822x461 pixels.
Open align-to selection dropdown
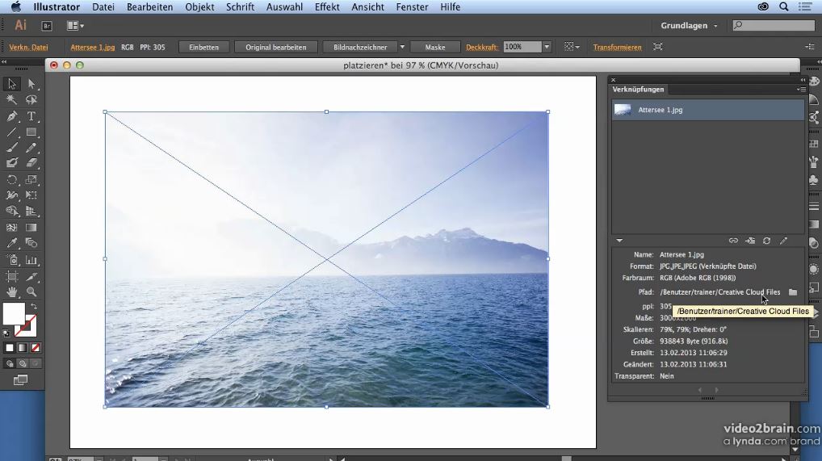[572, 47]
